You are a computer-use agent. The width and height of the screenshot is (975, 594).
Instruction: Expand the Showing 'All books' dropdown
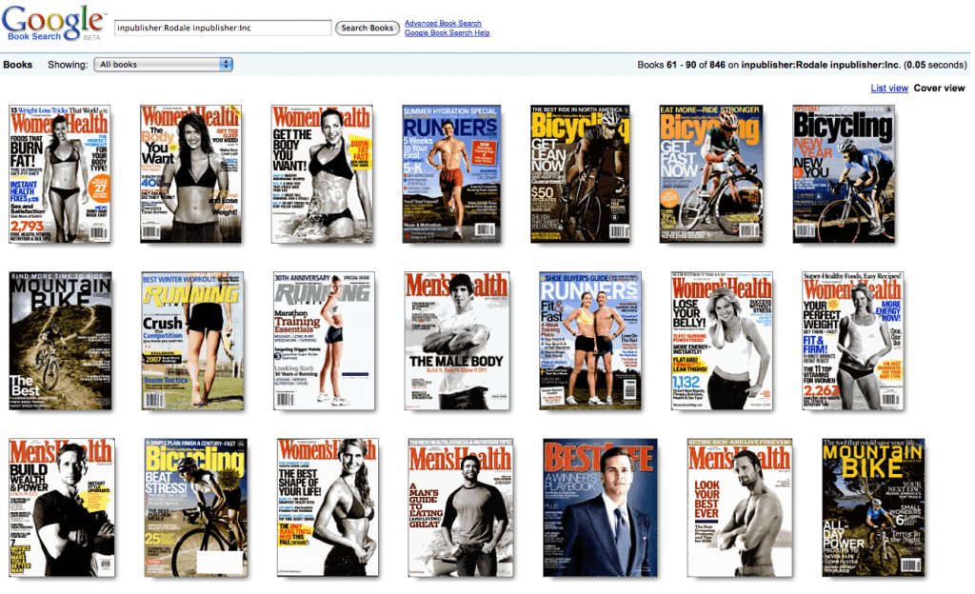pos(163,65)
